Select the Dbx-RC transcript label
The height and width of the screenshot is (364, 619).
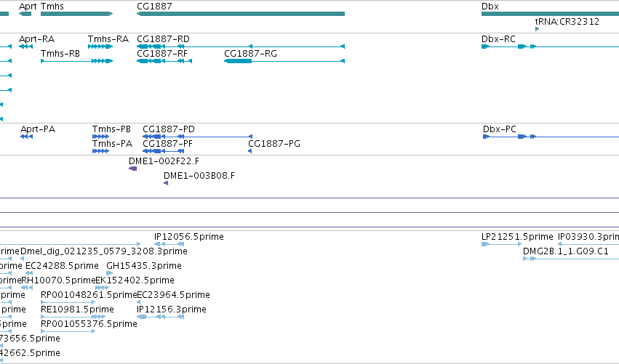tap(498, 39)
